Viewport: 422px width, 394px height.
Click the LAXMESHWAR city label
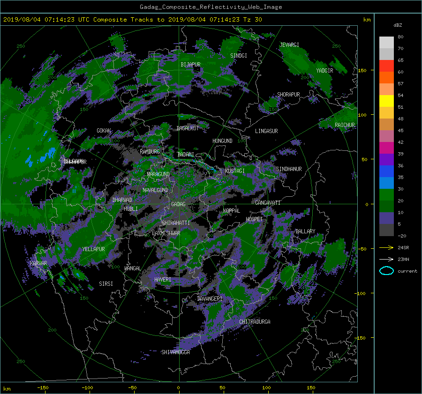click(x=166, y=233)
